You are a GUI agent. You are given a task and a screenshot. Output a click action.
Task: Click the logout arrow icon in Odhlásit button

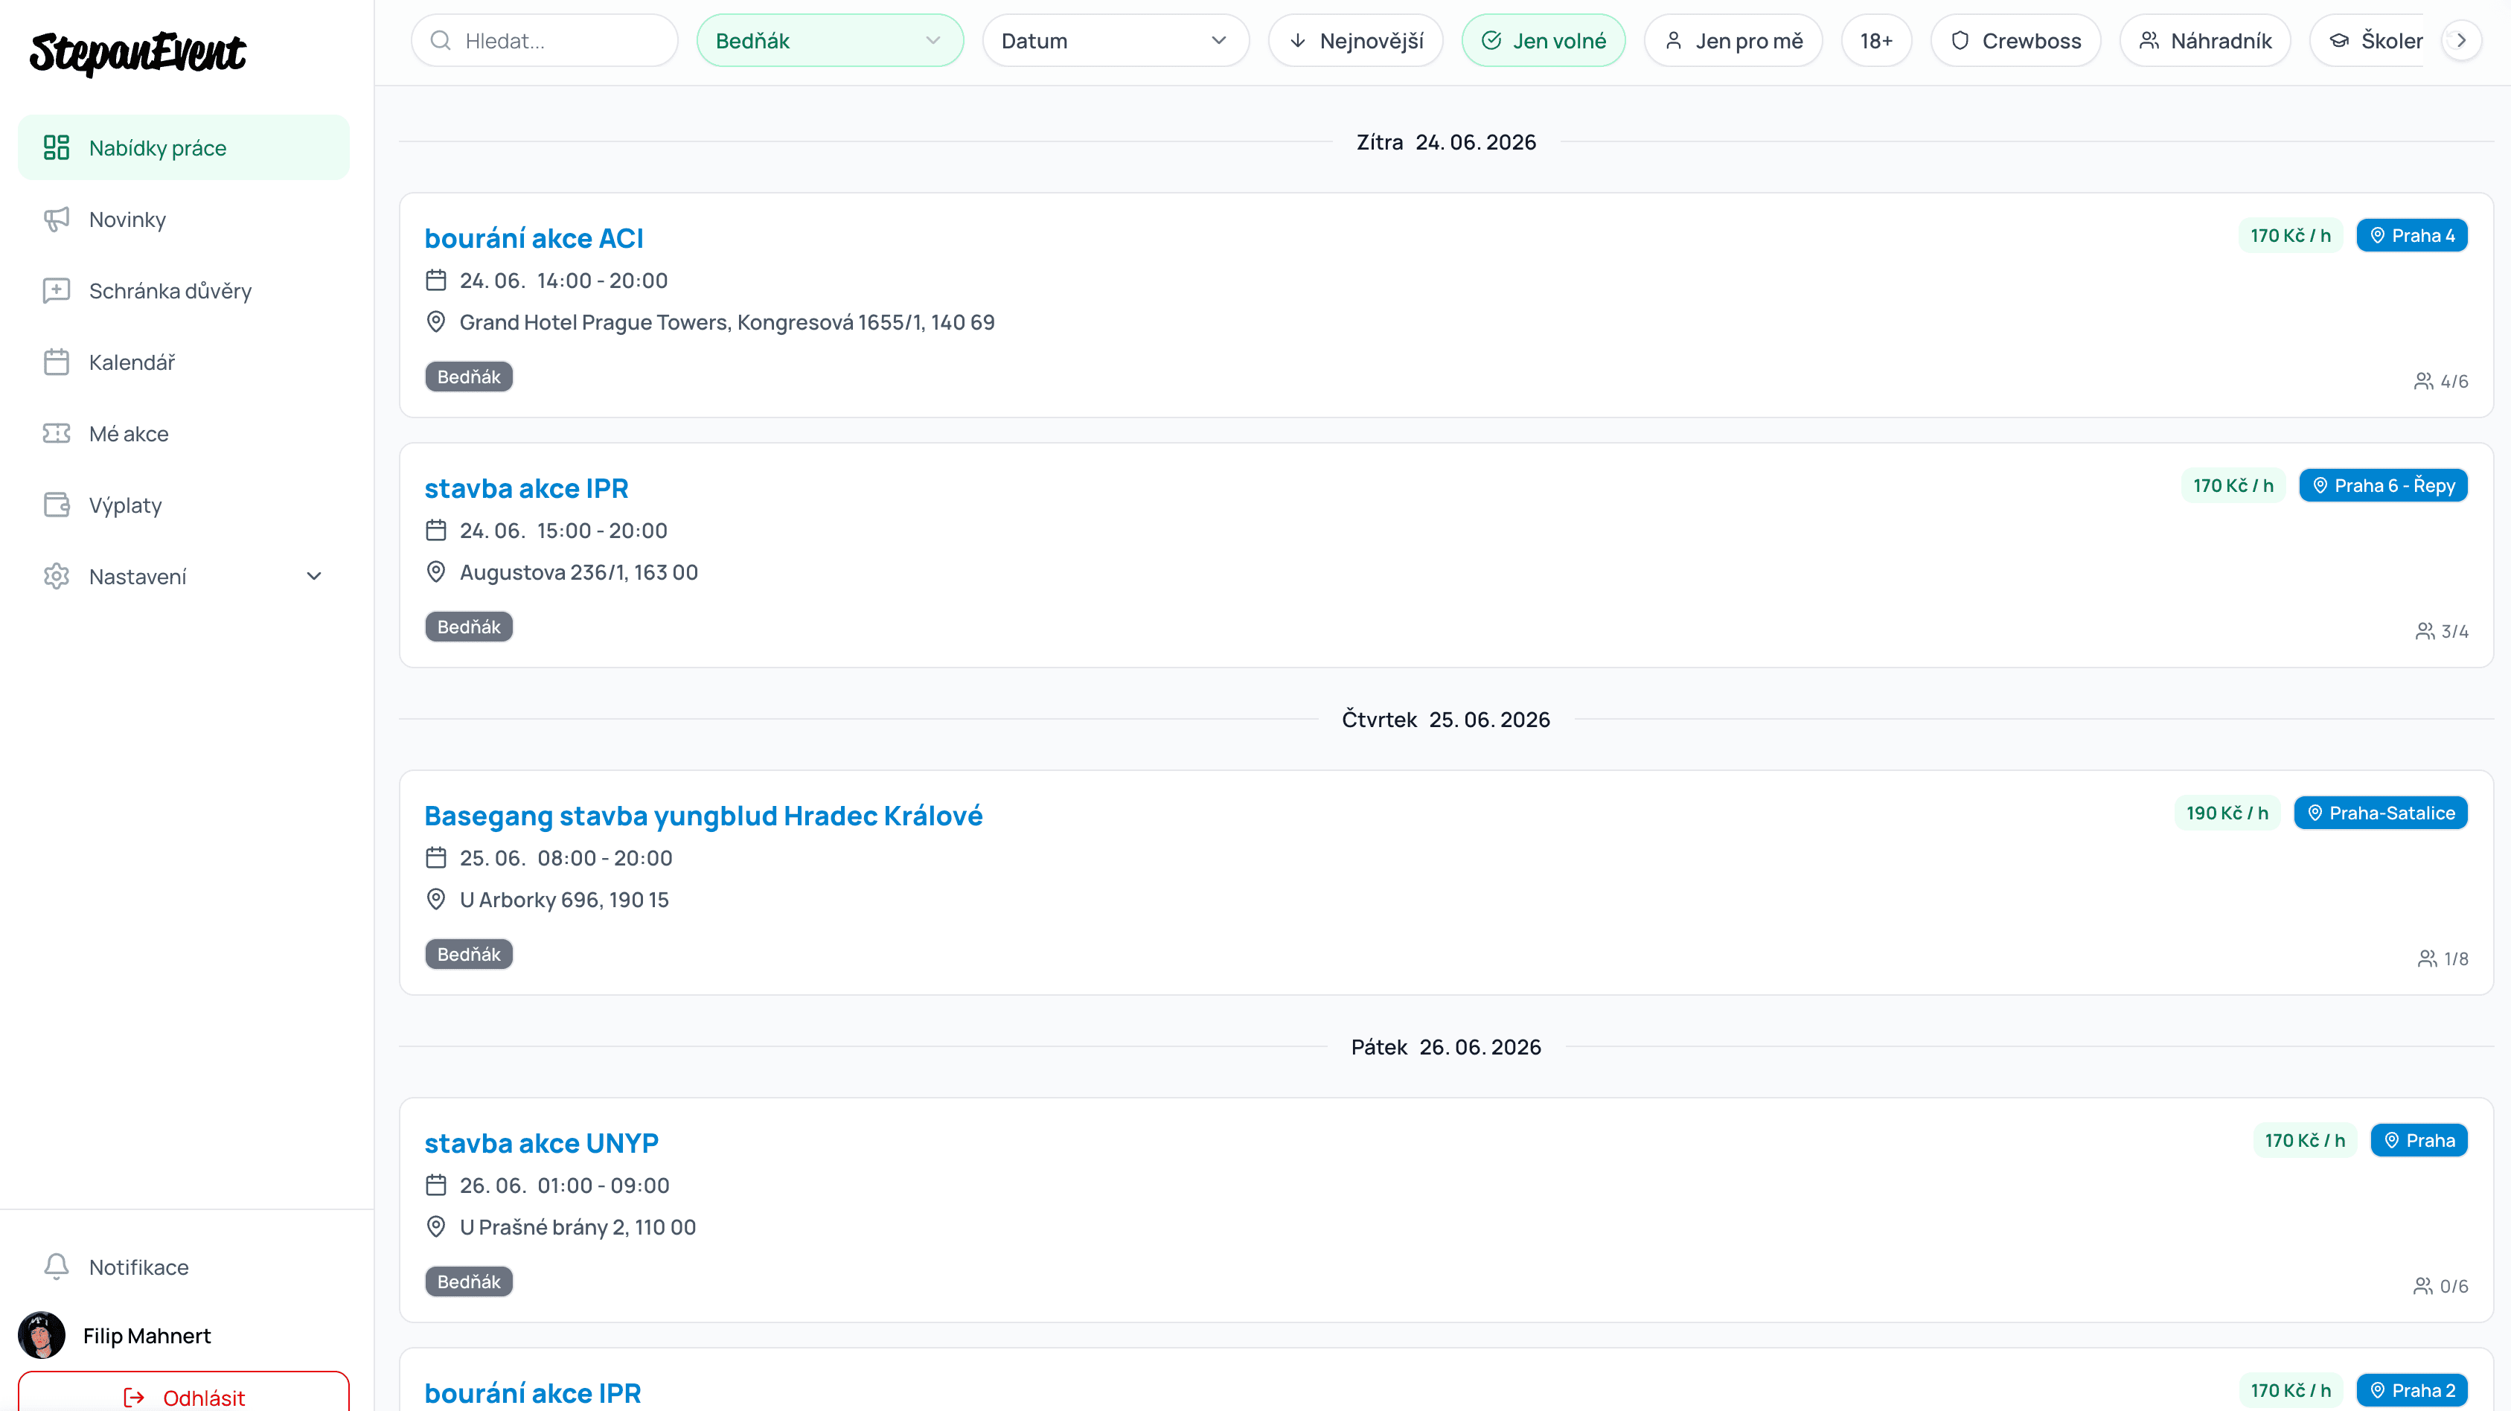point(135,1398)
